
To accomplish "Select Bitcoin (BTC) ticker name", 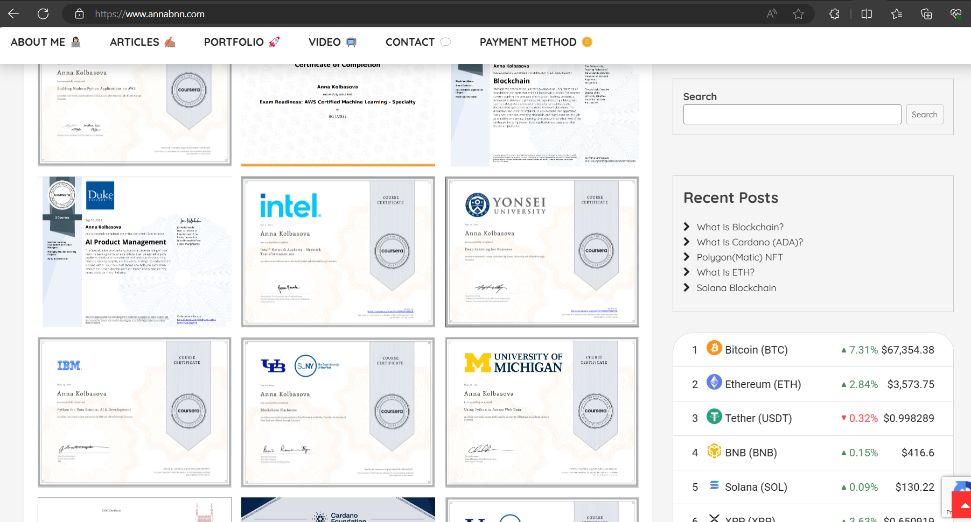I will pyautogui.click(x=756, y=350).
